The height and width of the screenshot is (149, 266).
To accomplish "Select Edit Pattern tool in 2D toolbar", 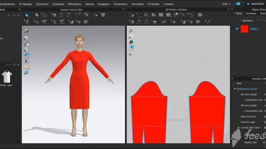I will pyautogui.click(x=132, y=15).
